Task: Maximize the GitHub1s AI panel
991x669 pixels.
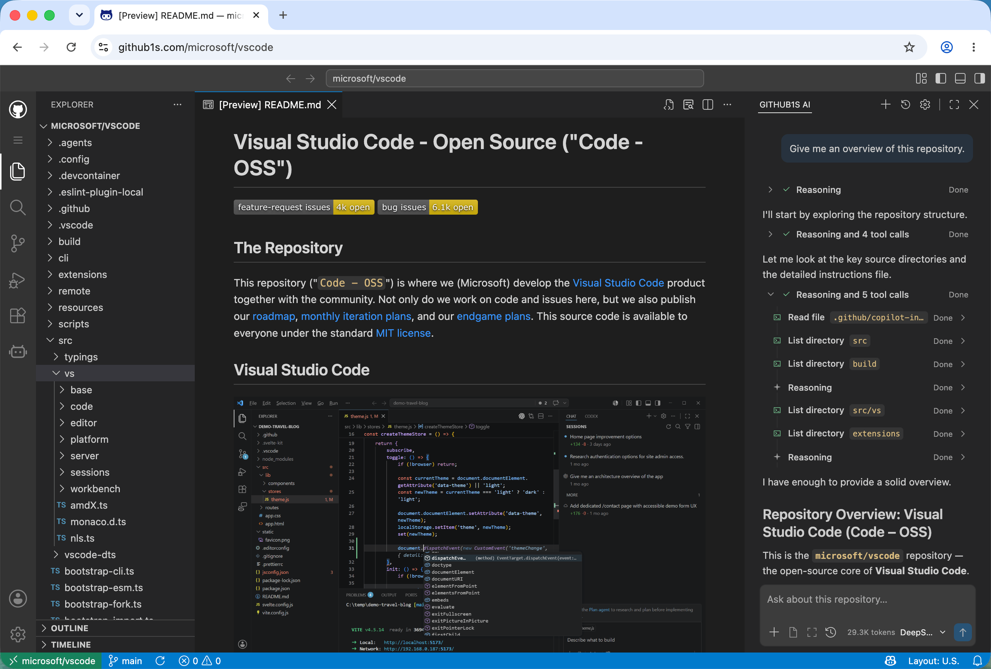Action: [x=954, y=105]
